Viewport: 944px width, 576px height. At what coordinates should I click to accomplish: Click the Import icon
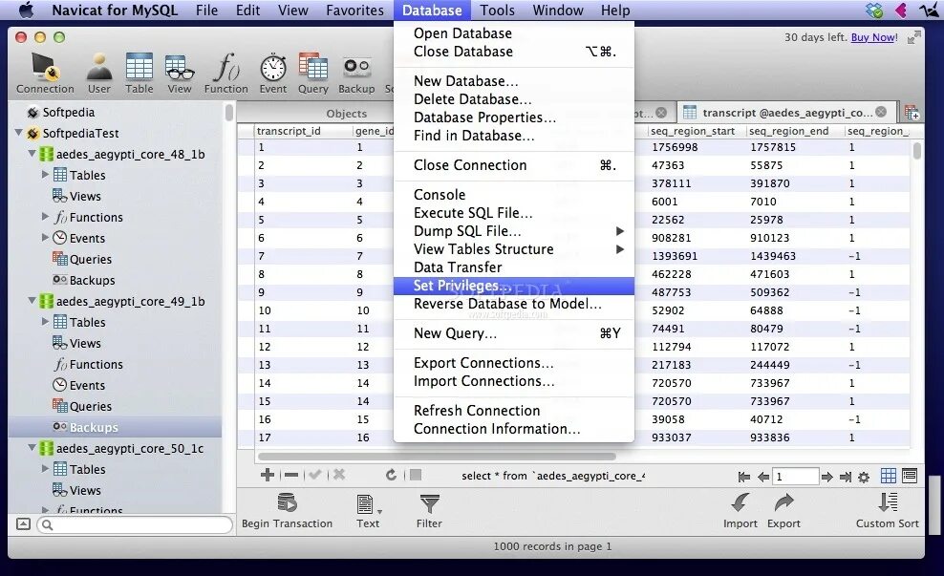(740, 511)
